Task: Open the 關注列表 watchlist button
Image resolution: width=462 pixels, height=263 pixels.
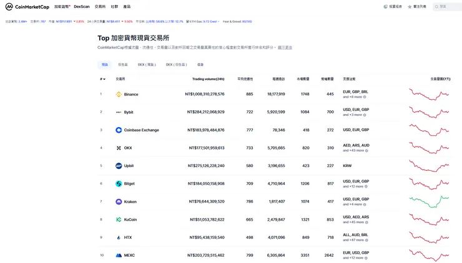Action: (x=417, y=6)
